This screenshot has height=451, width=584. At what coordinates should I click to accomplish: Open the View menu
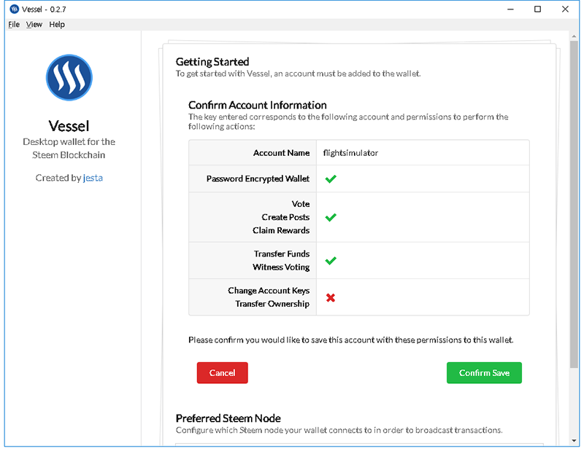(x=34, y=25)
